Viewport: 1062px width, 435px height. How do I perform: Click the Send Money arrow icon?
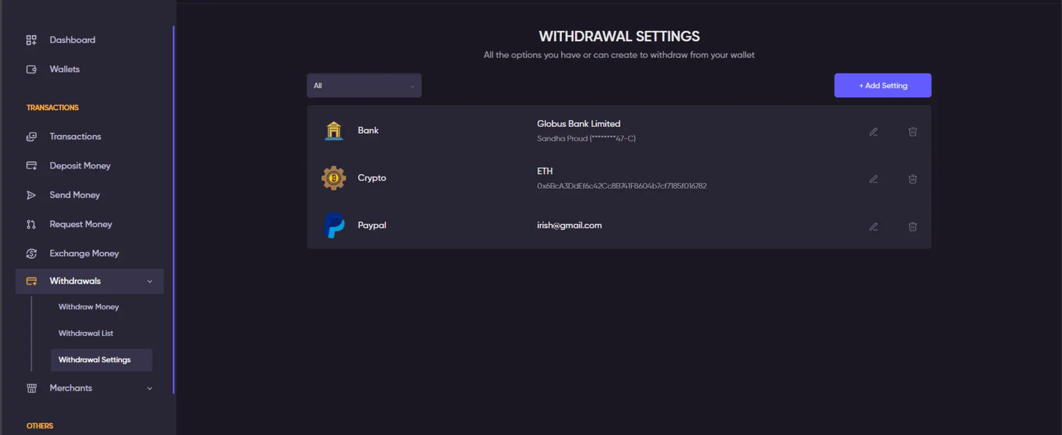coord(32,195)
